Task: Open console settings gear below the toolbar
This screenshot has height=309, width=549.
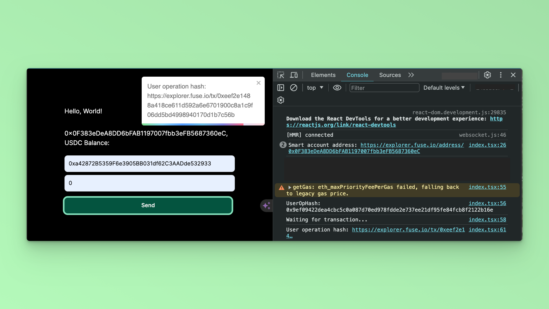Action: coord(281,100)
